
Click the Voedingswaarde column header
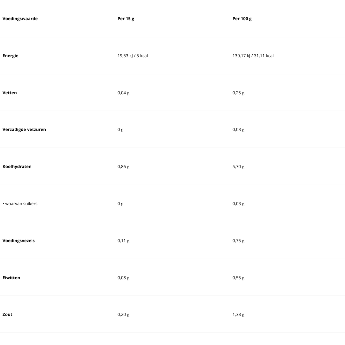tap(20, 19)
